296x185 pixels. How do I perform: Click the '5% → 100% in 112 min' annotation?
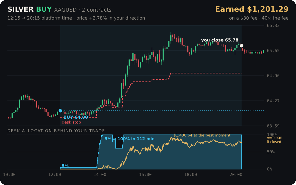tap(129, 139)
